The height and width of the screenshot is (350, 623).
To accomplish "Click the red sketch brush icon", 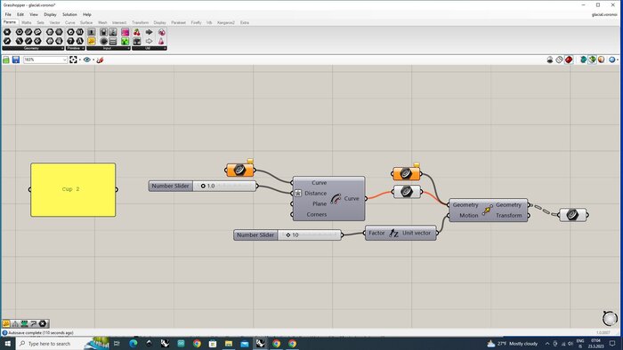I will click(x=100, y=60).
